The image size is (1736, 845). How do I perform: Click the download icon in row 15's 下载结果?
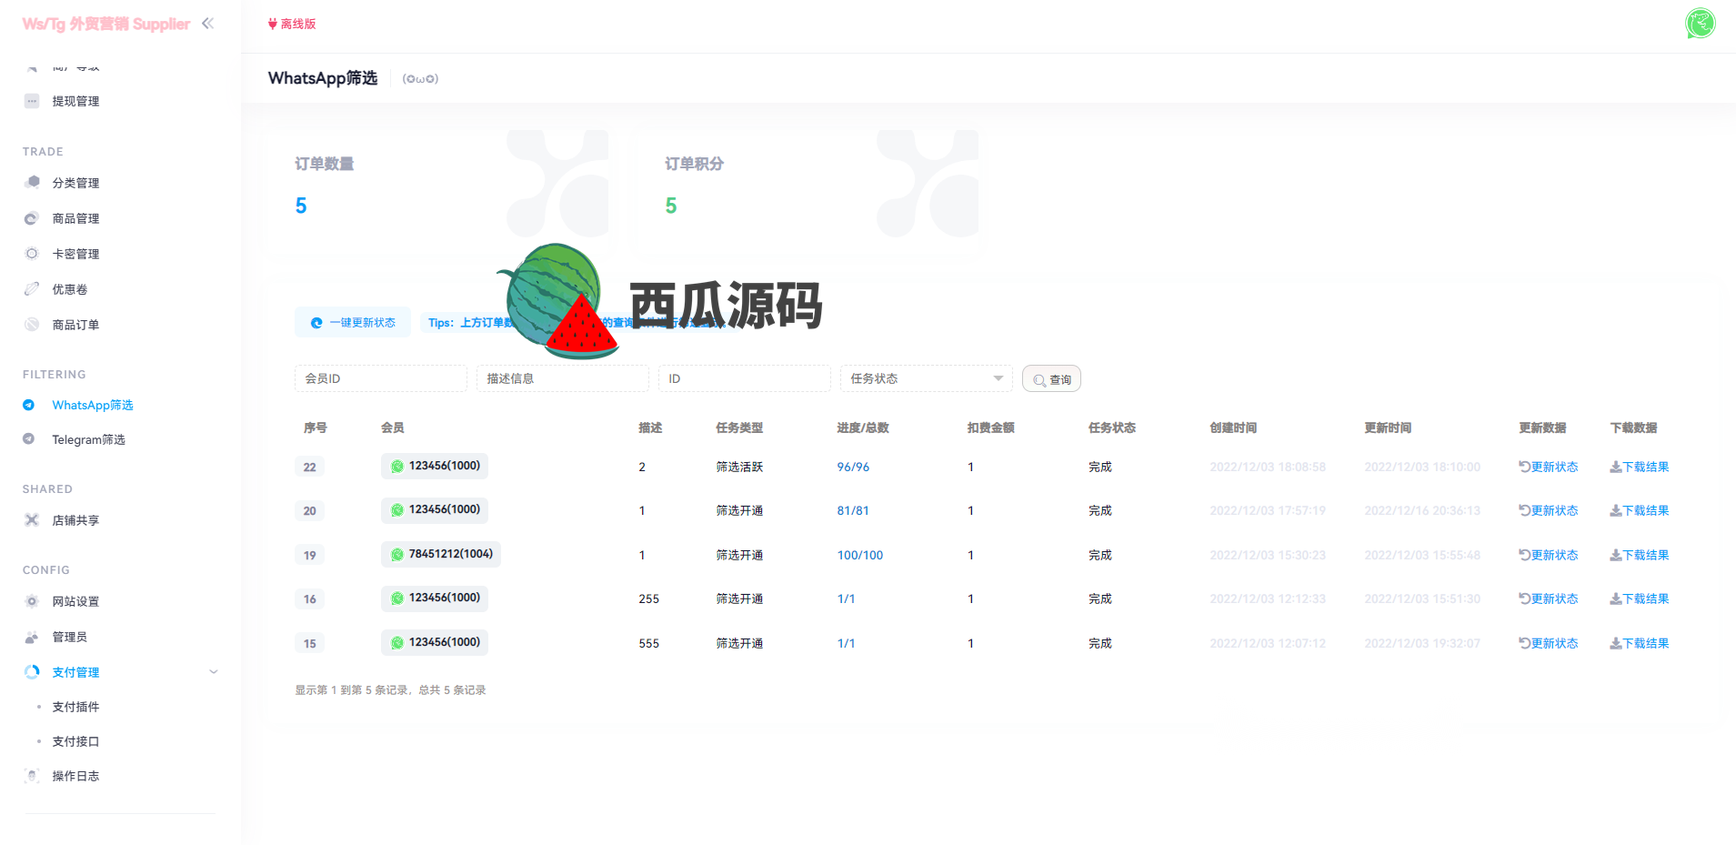(x=1616, y=643)
